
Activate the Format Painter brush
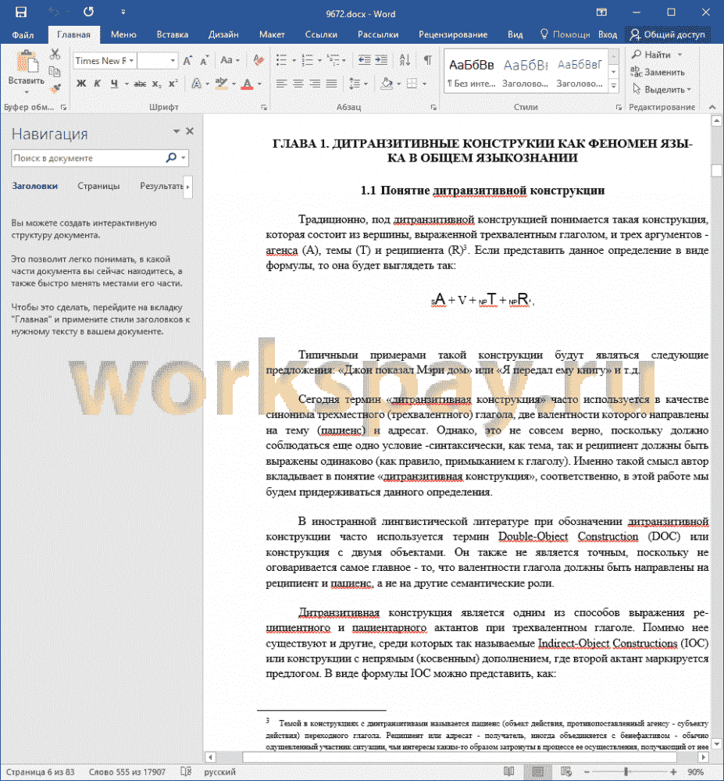pos(55,89)
